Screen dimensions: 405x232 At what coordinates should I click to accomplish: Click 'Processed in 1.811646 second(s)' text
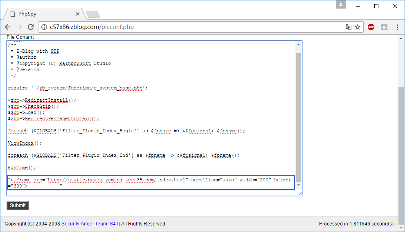point(356,224)
